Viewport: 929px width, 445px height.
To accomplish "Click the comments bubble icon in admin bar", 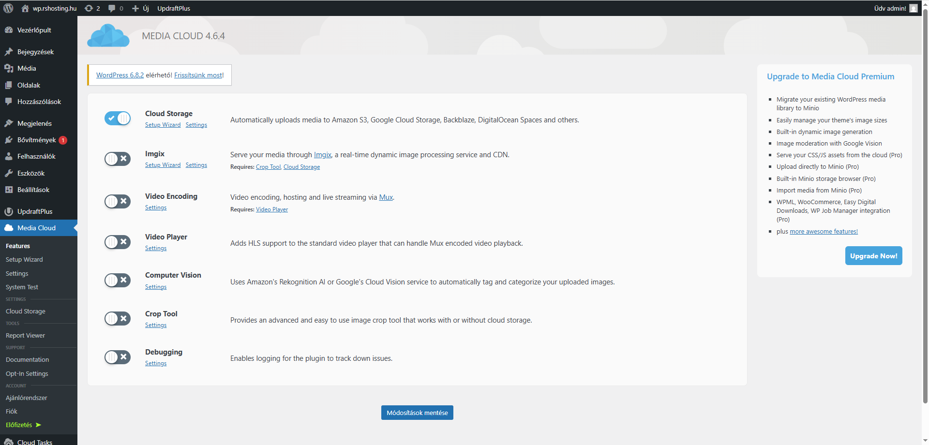I will [x=112, y=8].
